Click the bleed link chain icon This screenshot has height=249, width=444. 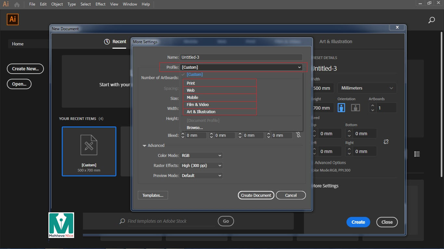(x=386, y=142)
